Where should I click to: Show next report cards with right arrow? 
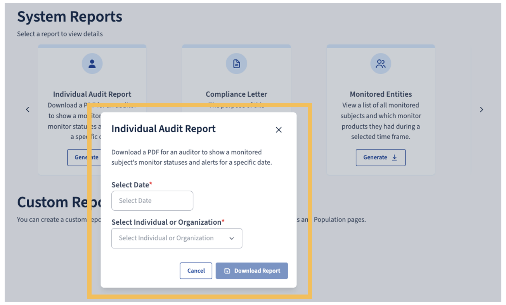[481, 109]
